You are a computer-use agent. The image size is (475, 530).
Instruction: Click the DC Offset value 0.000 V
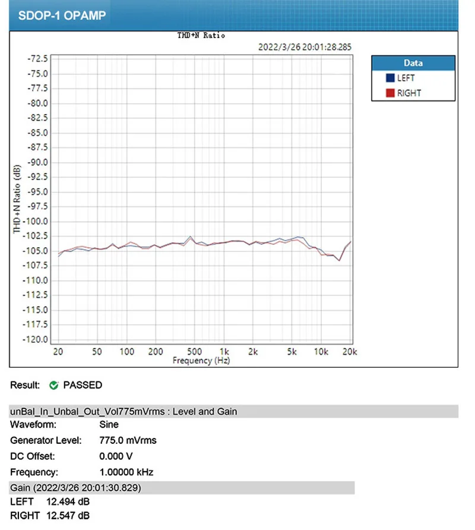coord(116,456)
